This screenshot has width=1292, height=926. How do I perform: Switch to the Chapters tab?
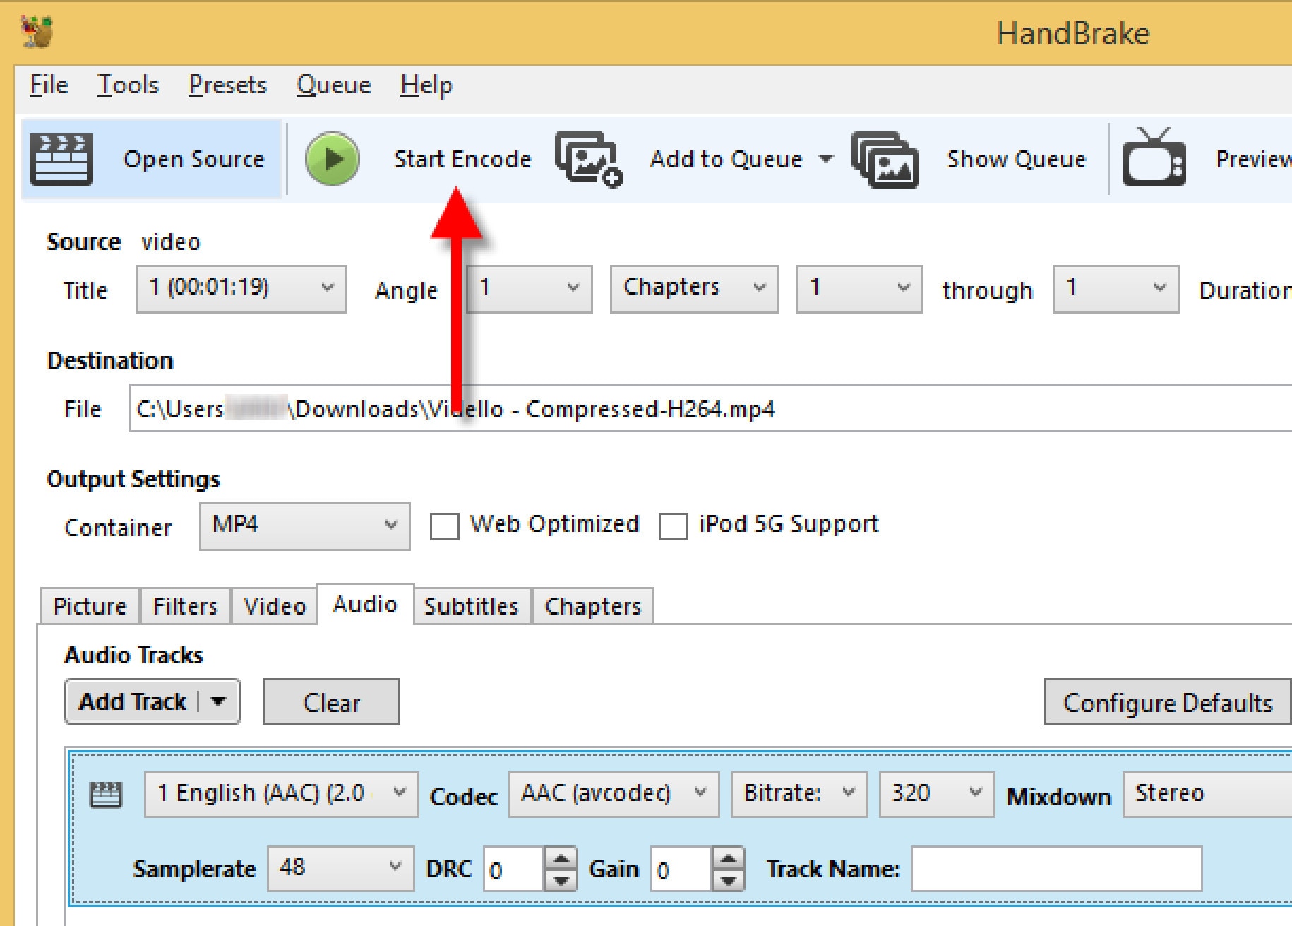coord(593,606)
